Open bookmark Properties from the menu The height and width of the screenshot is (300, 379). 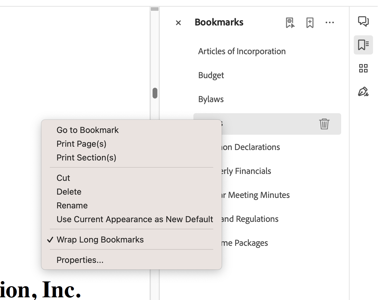coord(80,260)
